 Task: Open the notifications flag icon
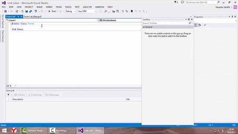(176, 2)
